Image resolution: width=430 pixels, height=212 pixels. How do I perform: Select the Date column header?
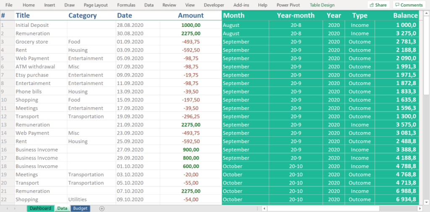tap(138, 16)
